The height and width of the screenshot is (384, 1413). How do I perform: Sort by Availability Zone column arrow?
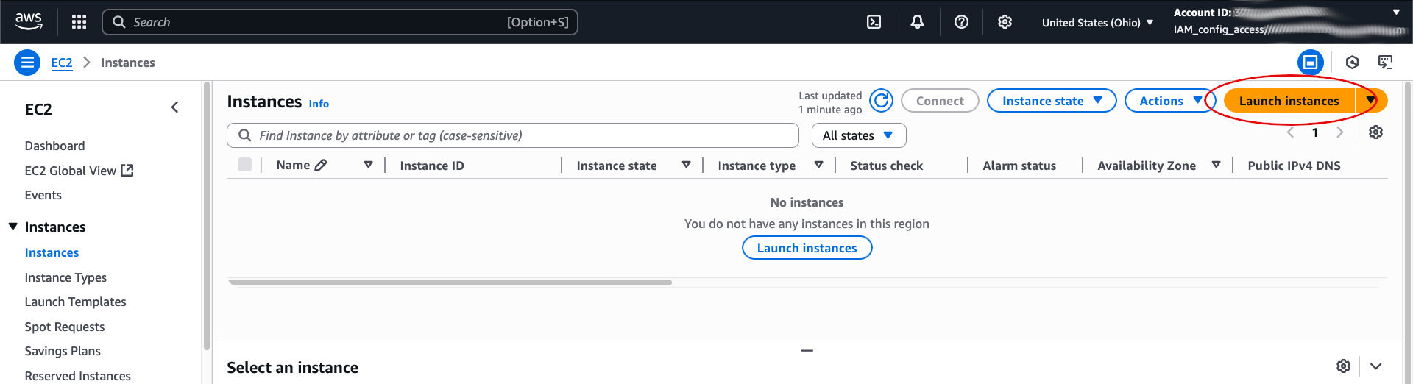point(1216,166)
